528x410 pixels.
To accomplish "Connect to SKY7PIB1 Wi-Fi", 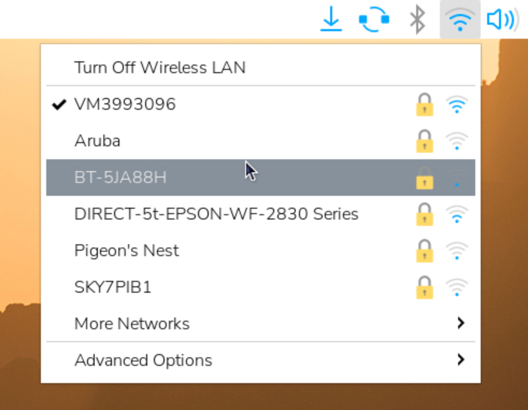I will (x=113, y=287).
